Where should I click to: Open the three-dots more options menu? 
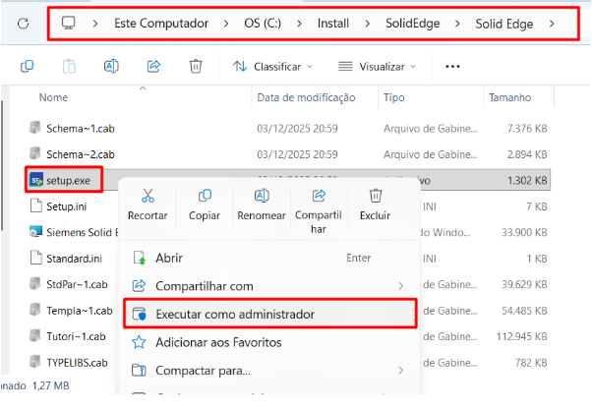point(452,66)
